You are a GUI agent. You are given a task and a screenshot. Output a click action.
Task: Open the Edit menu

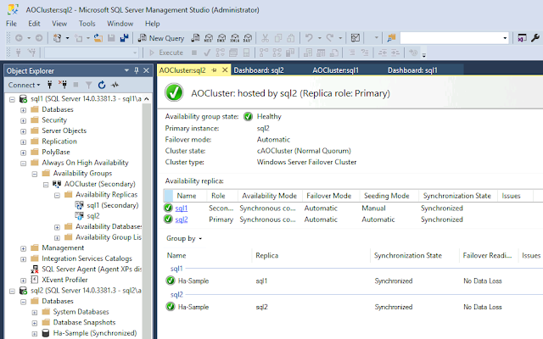[34, 24]
